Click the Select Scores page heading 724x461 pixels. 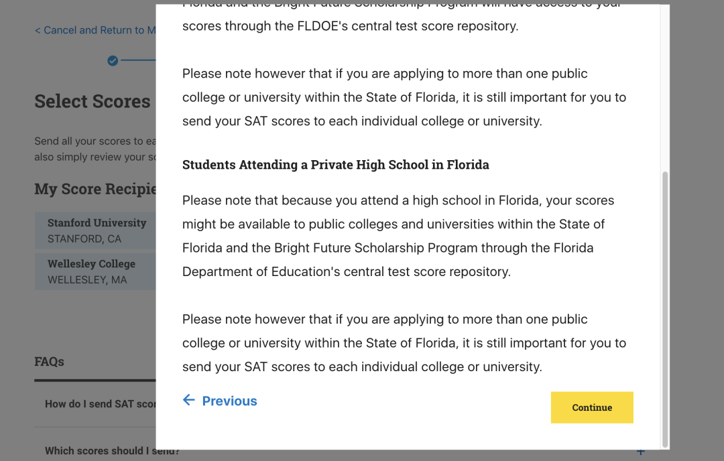pos(93,101)
